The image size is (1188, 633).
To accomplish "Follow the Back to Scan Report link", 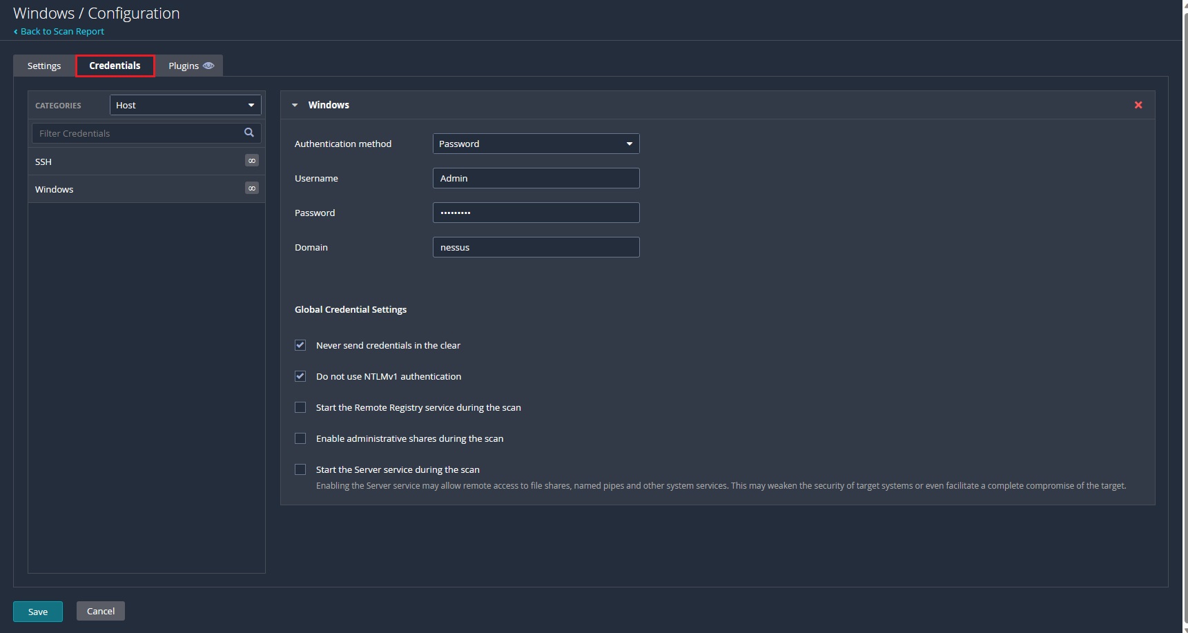I will (x=62, y=31).
